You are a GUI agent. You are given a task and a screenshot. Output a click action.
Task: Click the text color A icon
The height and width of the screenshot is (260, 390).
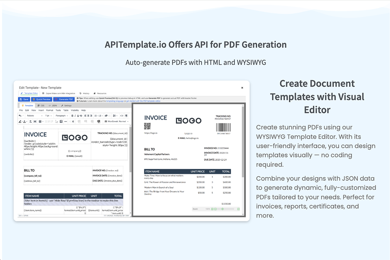24,121
